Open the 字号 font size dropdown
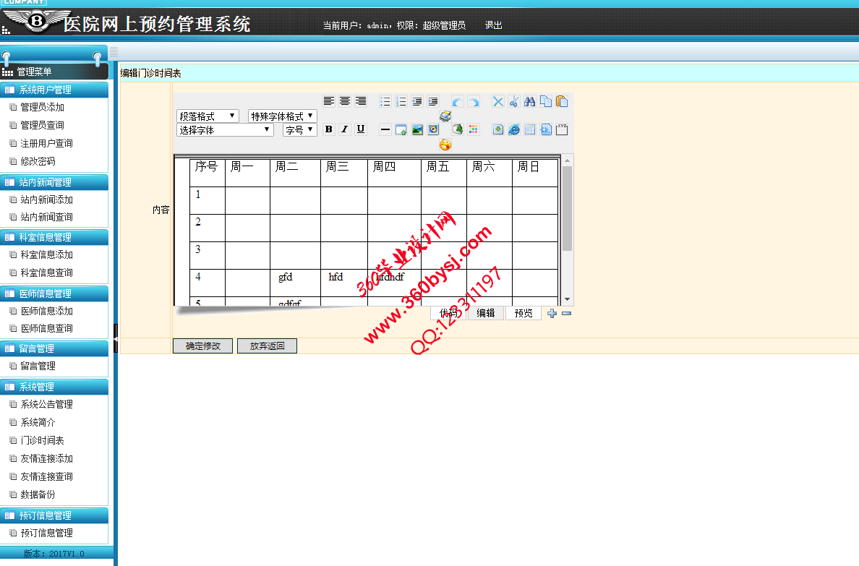 coord(299,130)
